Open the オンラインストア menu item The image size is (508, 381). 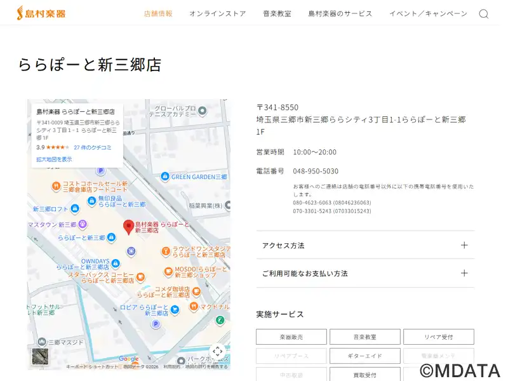217,14
